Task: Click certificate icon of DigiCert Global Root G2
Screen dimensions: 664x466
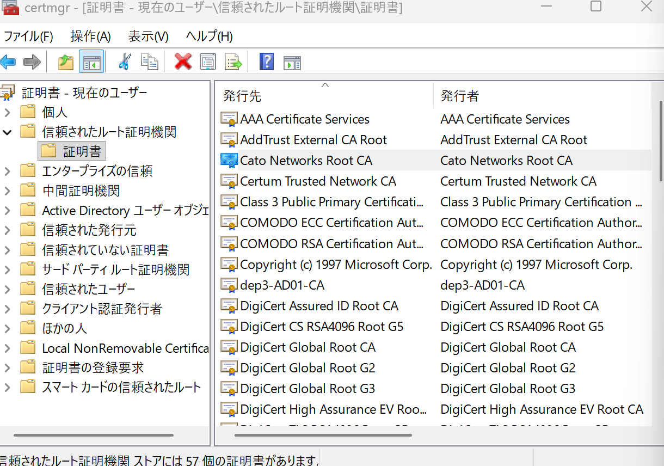Action: [x=229, y=368]
